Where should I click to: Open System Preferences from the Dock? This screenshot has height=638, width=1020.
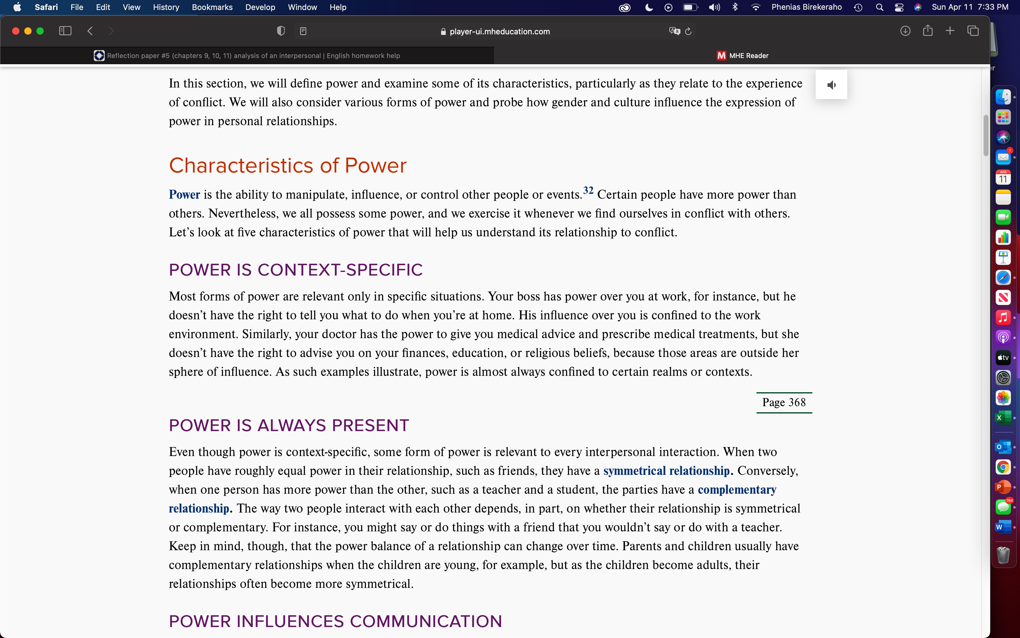click(1003, 378)
